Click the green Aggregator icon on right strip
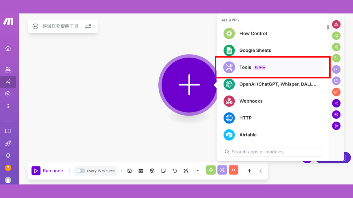 (336, 47)
